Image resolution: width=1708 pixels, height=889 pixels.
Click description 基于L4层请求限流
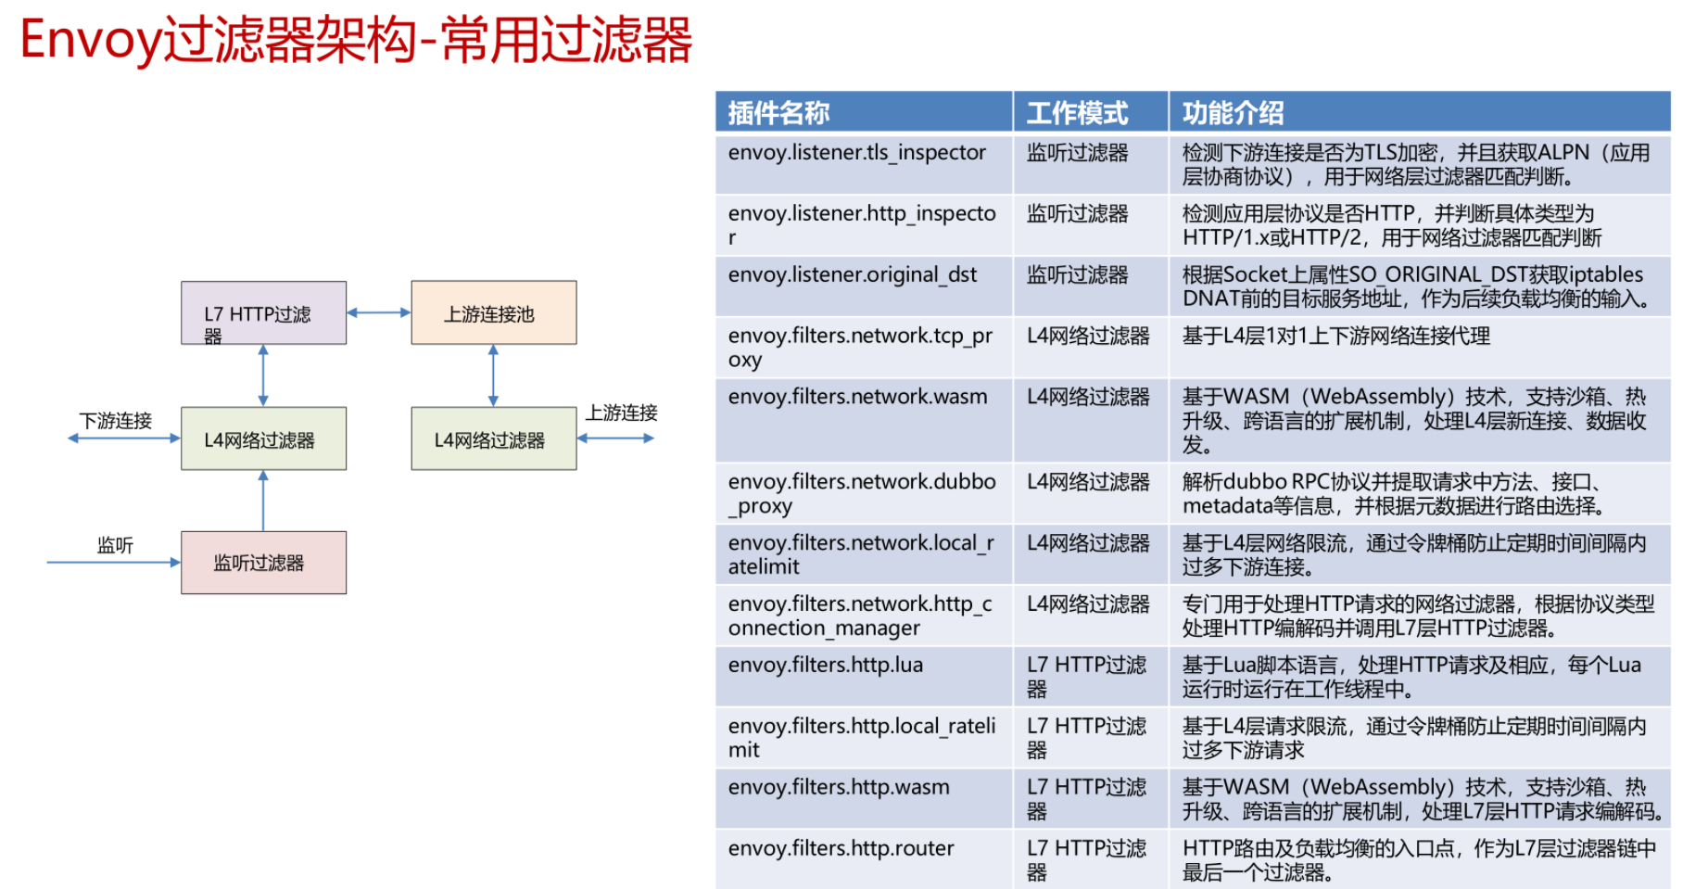click(x=1420, y=739)
